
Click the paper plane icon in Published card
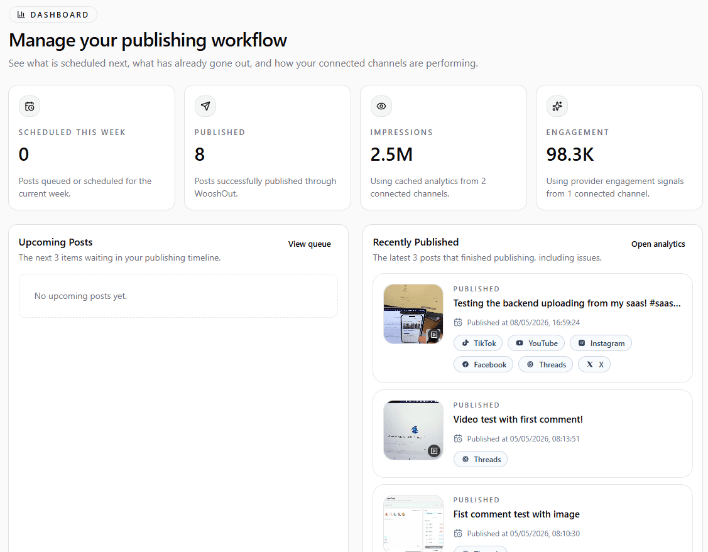[205, 106]
